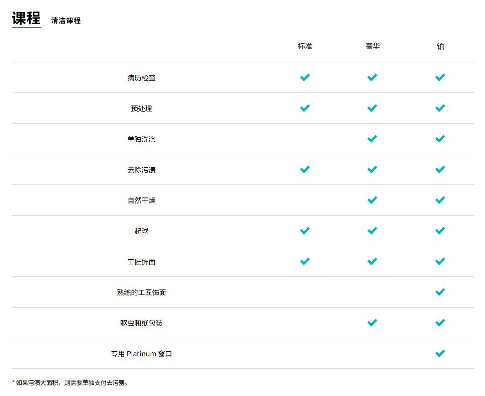
Task: Click the 清洁课程 subtitle text
Action: tap(66, 21)
